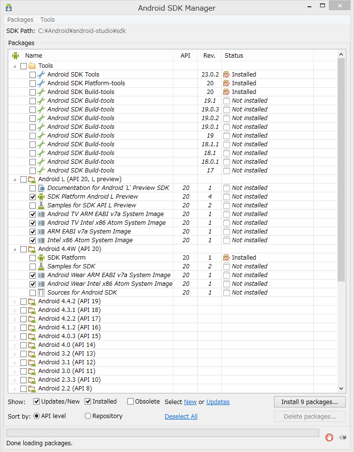Click the New selection link
This screenshot has width=354, height=452.
[x=190, y=402]
